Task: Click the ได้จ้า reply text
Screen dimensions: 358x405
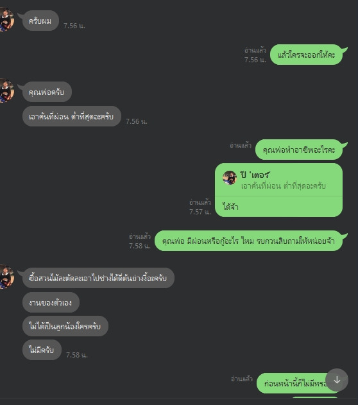Action: pos(230,207)
